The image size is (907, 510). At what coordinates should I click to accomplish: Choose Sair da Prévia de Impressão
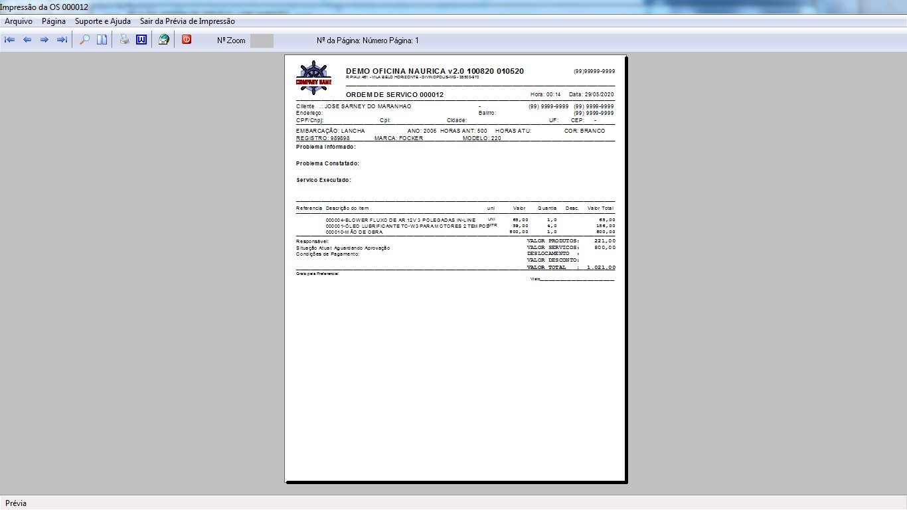point(187,21)
